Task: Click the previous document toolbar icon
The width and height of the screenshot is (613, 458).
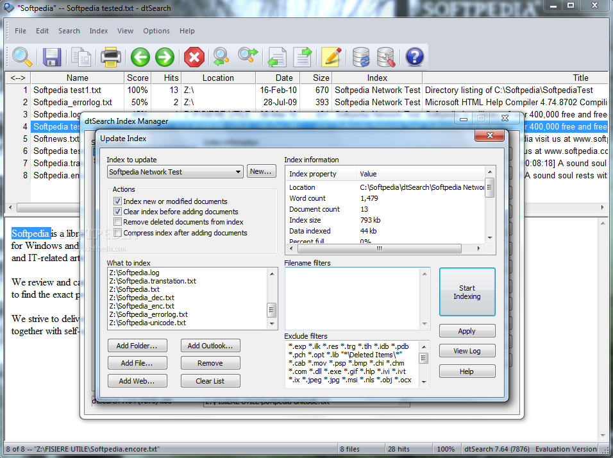Action: [277, 57]
